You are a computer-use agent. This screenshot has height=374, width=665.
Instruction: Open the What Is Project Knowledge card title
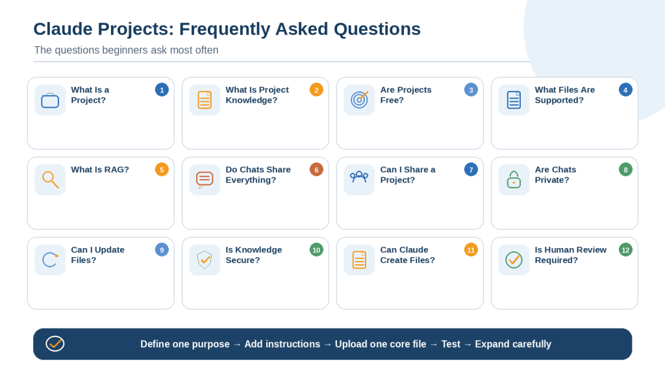[257, 95]
